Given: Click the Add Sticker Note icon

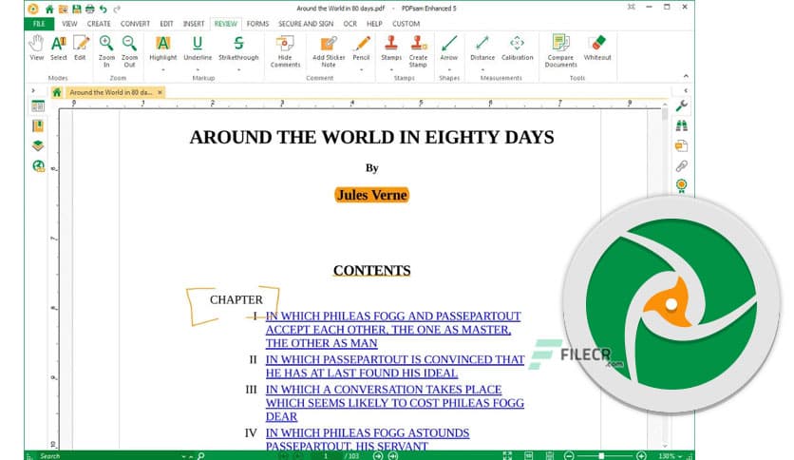Looking at the screenshot, I should [x=328, y=45].
